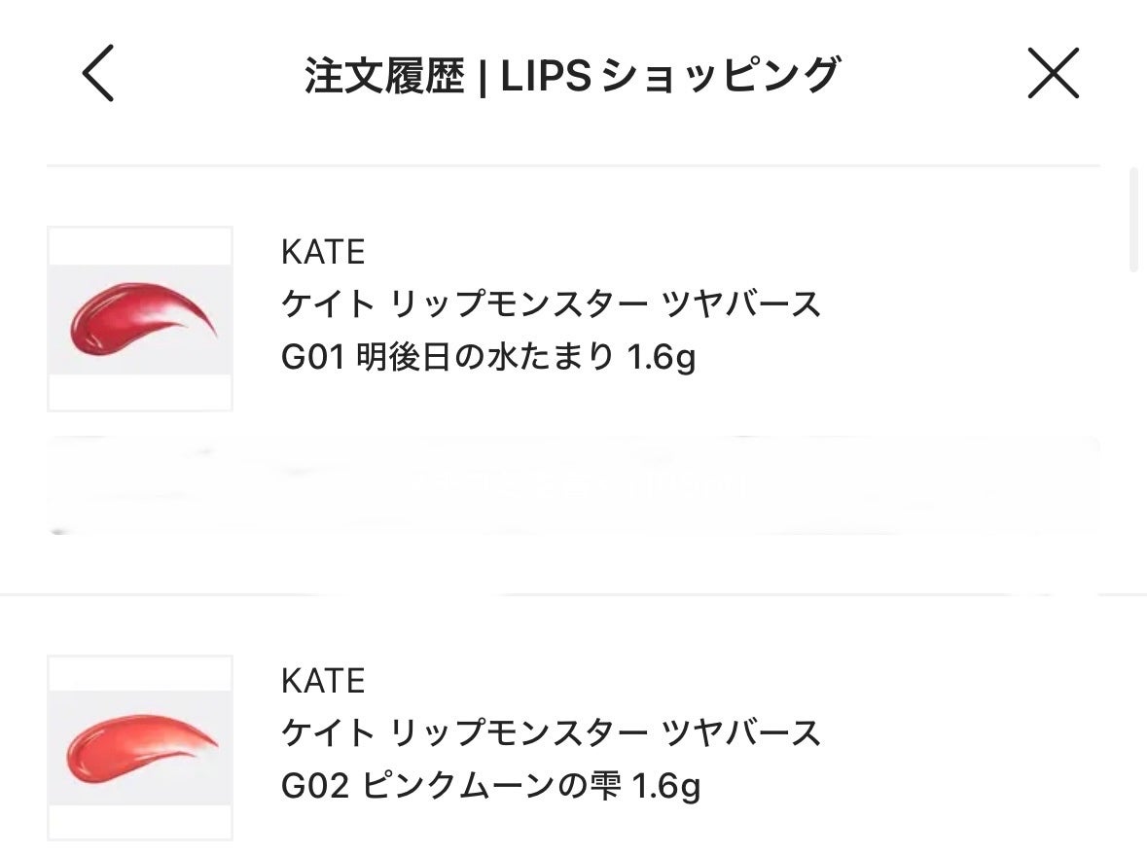Tap the KATE G01 lip swatch thumbnail
Viewport: 1147px width, 855px height.
(140, 318)
